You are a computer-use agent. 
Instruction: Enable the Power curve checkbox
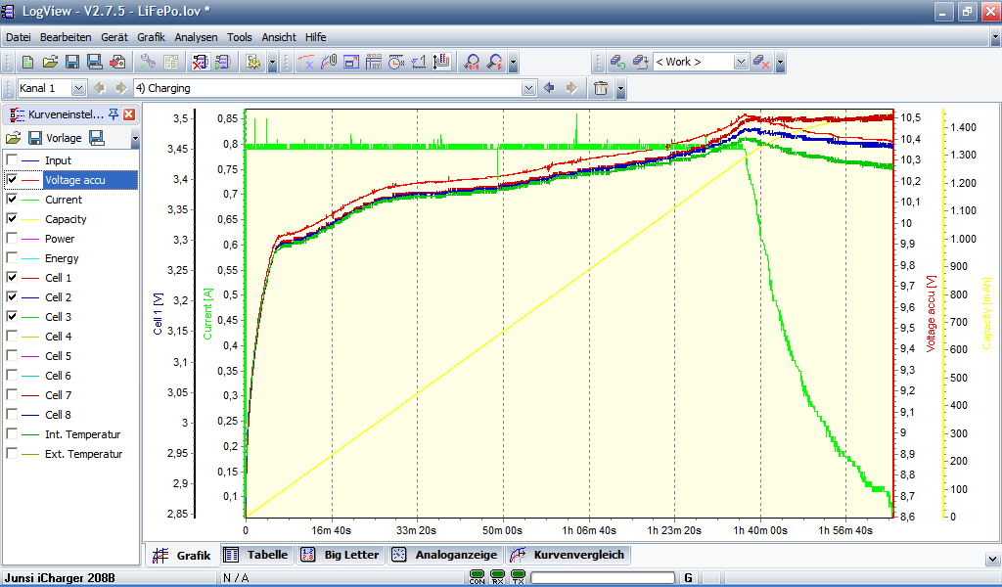(x=12, y=239)
